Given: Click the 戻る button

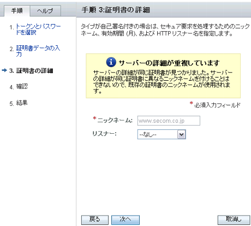Looking at the screenshot, I should click(95, 219).
